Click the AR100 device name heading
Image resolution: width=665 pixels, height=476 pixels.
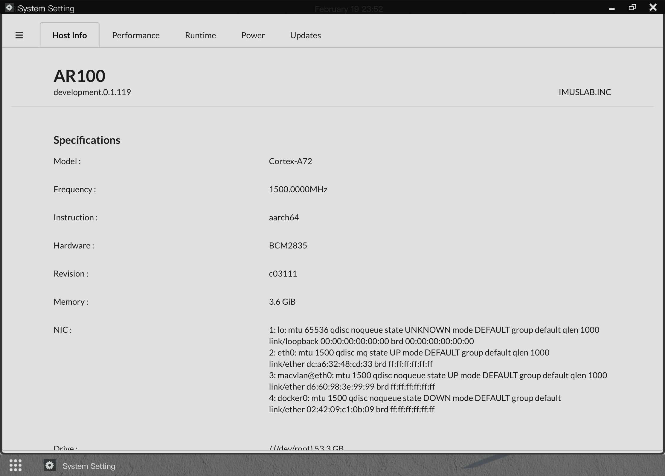(79, 76)
